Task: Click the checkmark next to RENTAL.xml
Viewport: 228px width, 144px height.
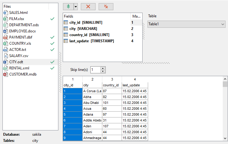Action: point(52,68)
